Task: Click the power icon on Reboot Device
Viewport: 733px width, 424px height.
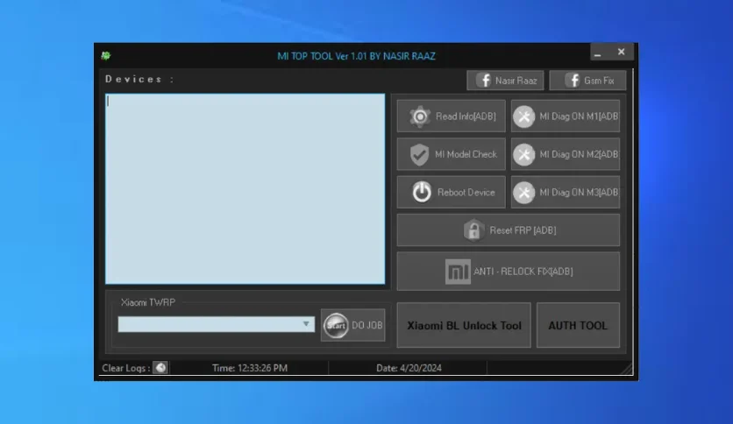Action: pyautogui.click(x=422, y=192)
